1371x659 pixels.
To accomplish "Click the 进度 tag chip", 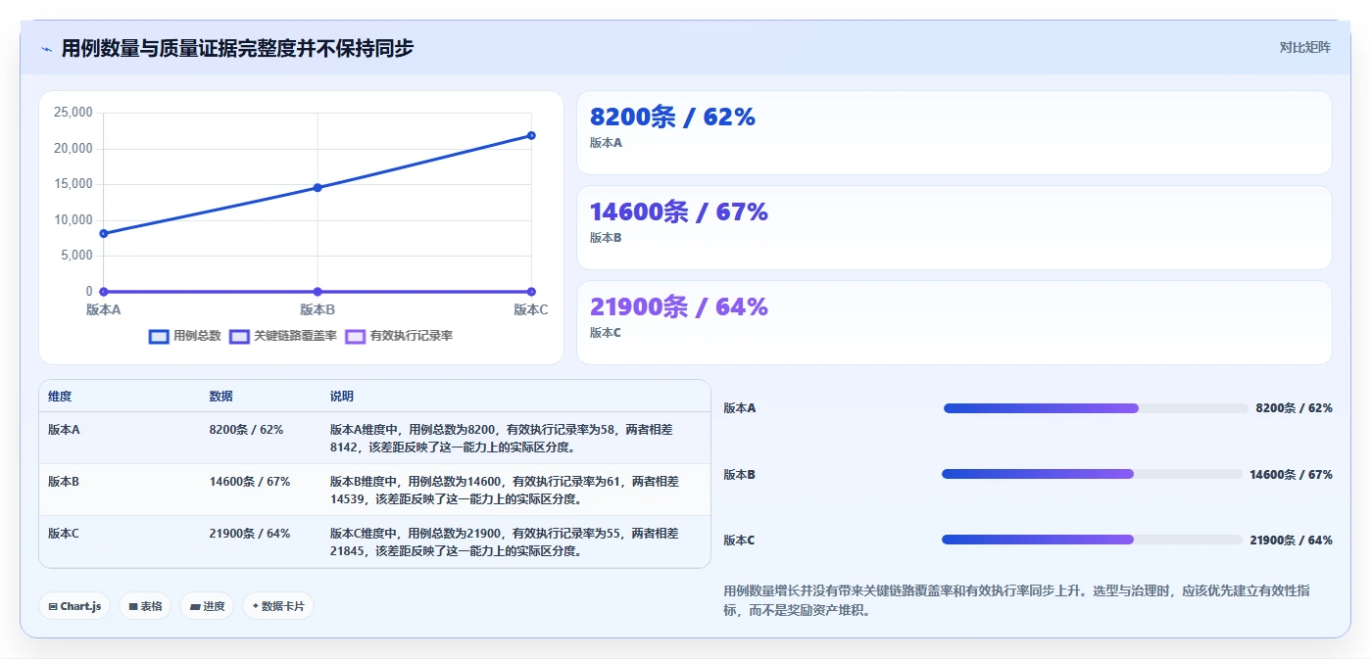I will point(207,606).
